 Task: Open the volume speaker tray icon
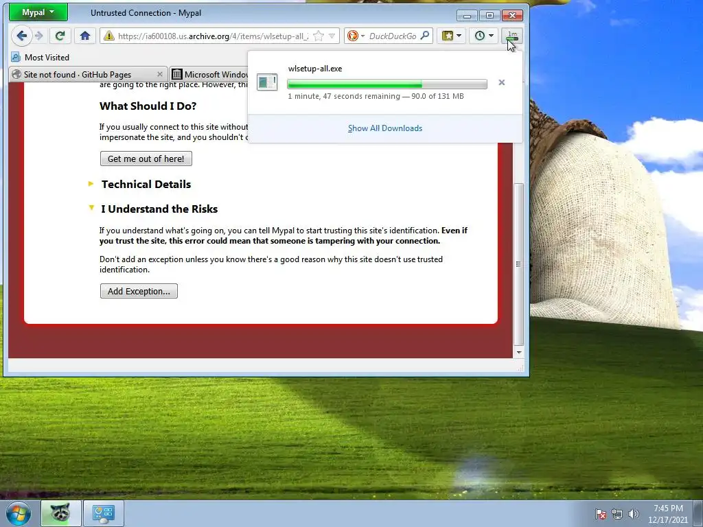click(633, 514)
